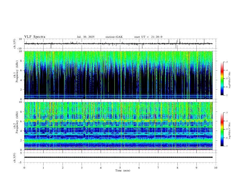Click the "VLF Spectra" plot title
The width and height of the screenshot is (243, 188).
(x=35, y=37)
